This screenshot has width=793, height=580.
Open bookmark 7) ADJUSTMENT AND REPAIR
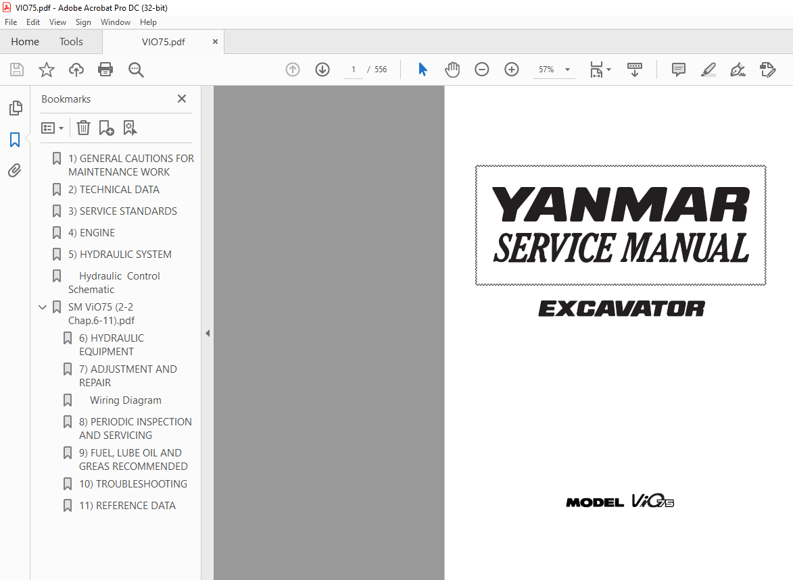point(128,376)
